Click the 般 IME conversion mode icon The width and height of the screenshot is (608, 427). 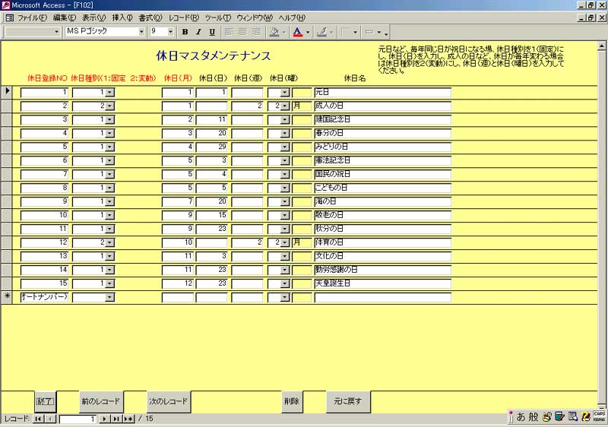pyautogui.click(x=534, y=417)
